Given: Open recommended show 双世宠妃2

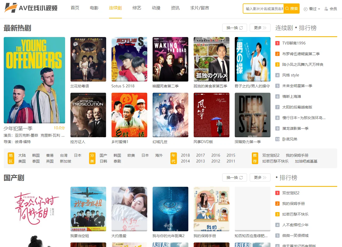Looking at the screenshot, I should click(271, 155).
